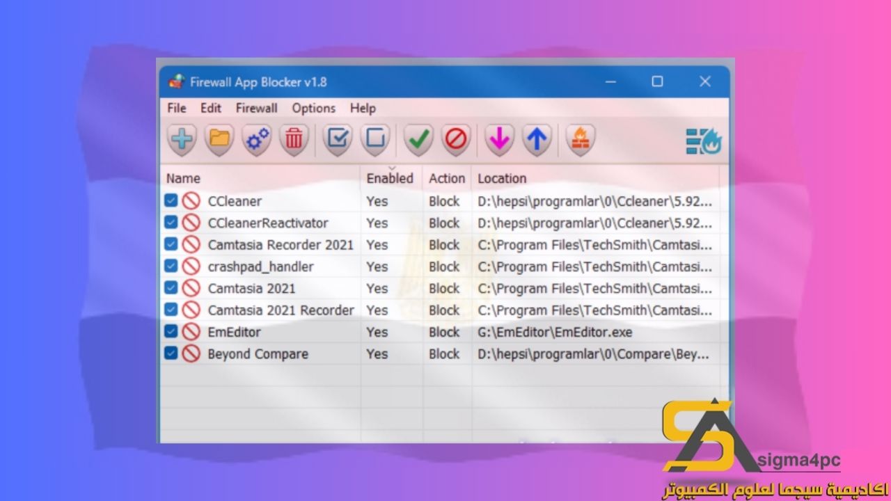Click the green checkmark Allow icon
The height and width of the screenshot is (501, 891).
(418, 139)
